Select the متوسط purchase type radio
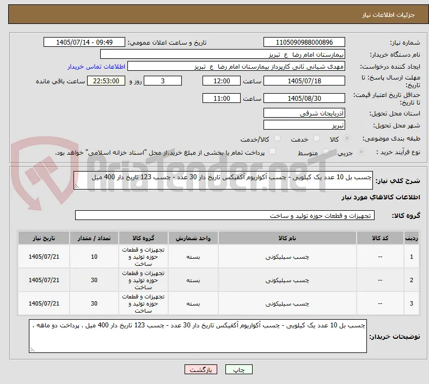The width and height of the screenshot is (429, 384). pyautogui.click(x=326, y=152)
